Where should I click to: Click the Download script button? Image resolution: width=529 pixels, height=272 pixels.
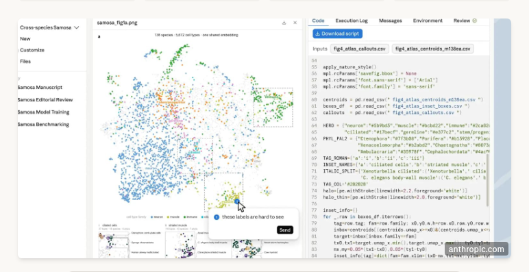click(x=337, y=34)
